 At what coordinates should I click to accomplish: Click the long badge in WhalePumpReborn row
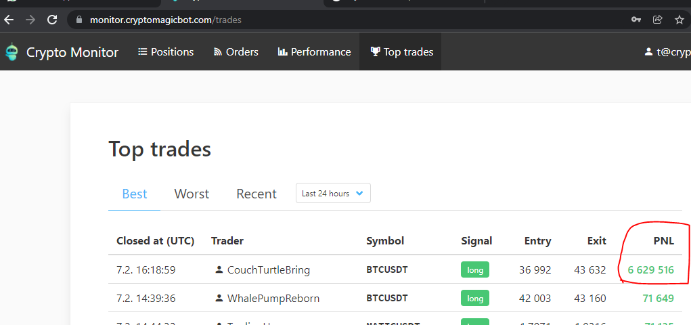[x=475, y=299]
